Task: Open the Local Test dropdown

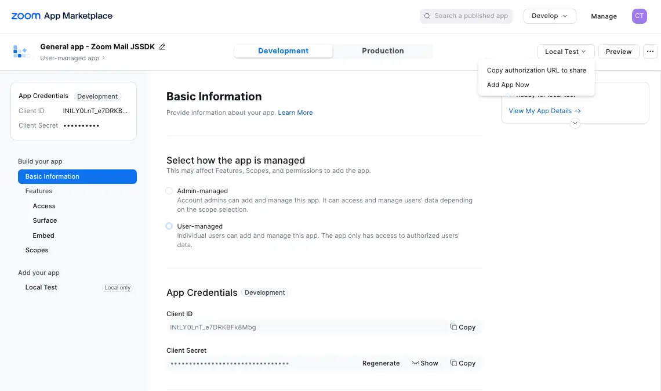Action: click(565, 51)
